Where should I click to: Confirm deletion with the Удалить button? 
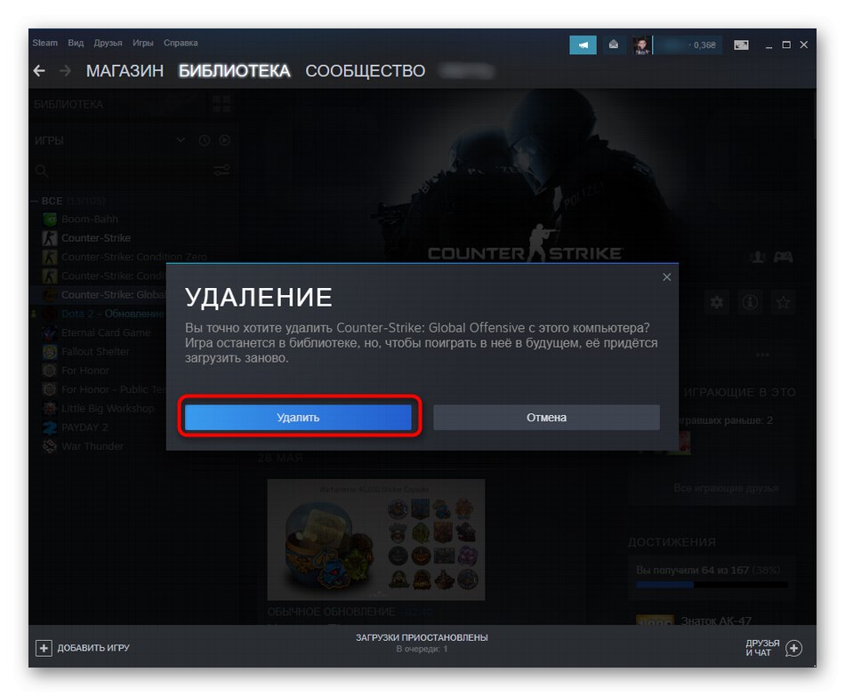click(x=298, y=418)
